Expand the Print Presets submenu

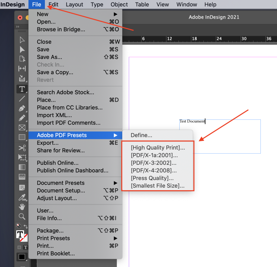tap(75, 238)
